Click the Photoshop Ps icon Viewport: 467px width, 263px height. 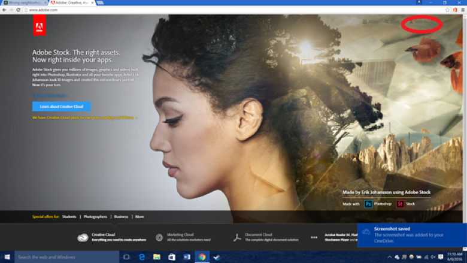368,204
